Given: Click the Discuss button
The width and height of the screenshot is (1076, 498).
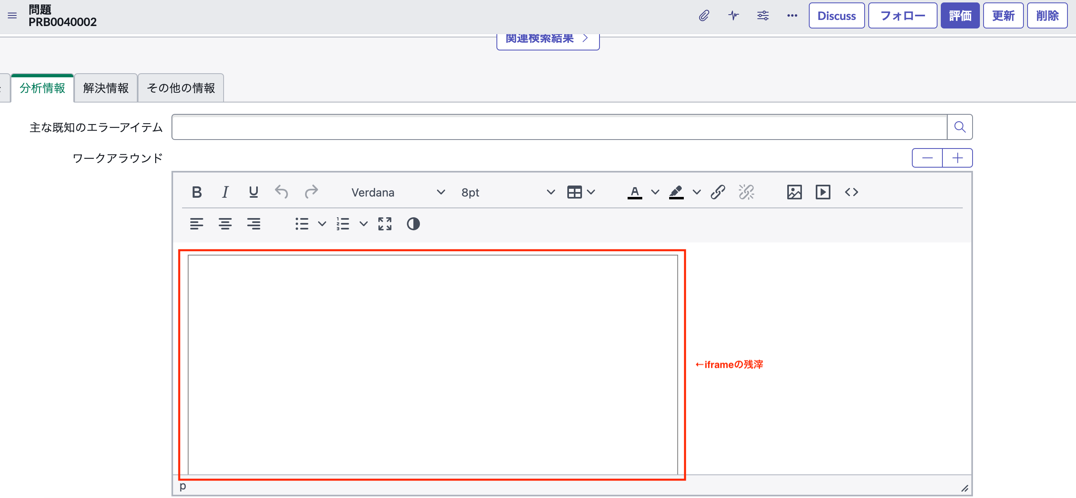Looking at the screenshot, I should click(x=836, y=16).
